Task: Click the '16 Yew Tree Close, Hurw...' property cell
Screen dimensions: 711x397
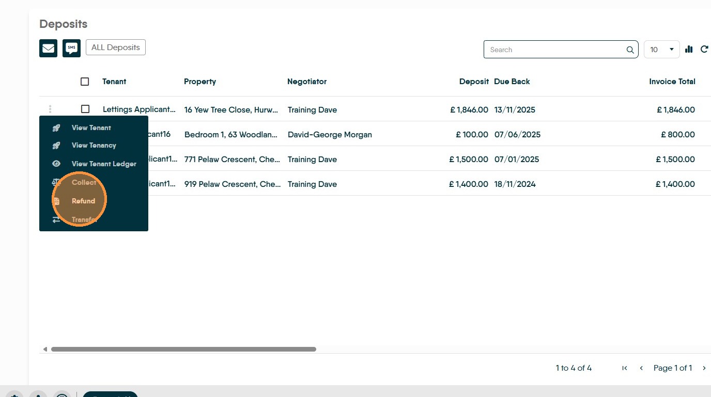Action: (x=231, y=110)
